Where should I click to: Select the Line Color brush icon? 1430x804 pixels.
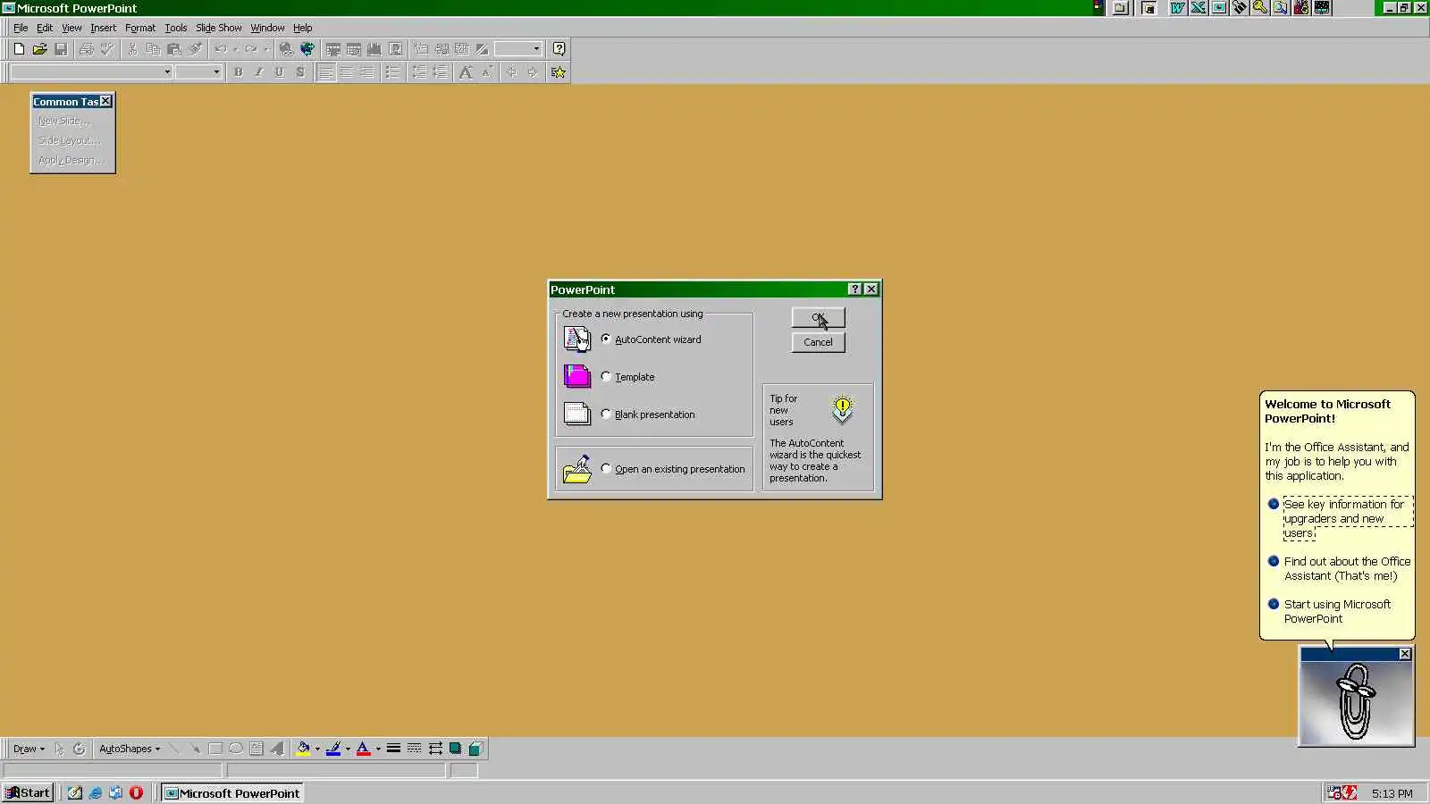point(333,749)
